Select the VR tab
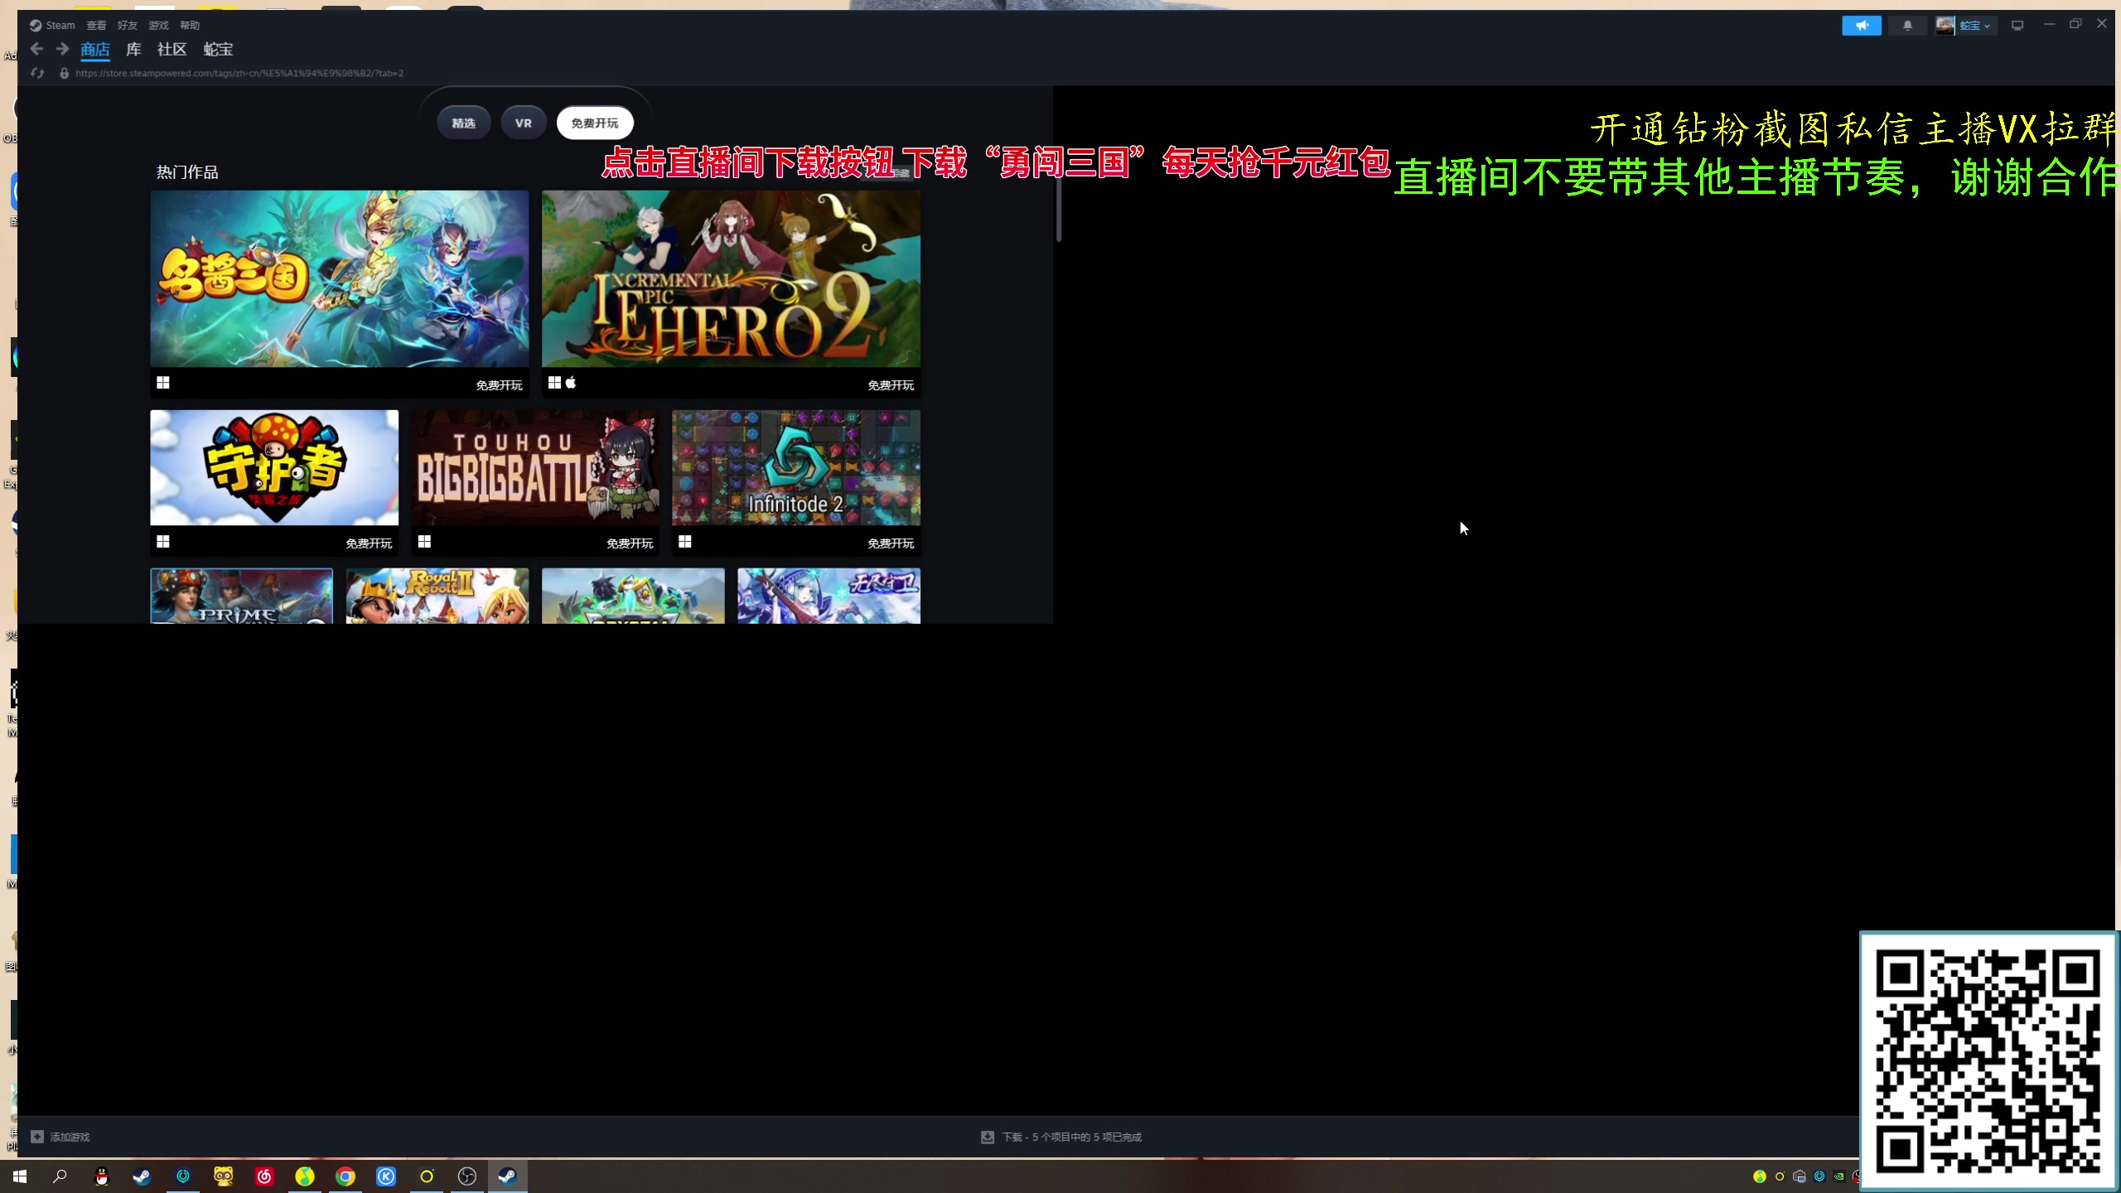This screenshot has height=1193, width=2121. click(x=524, y=123)
